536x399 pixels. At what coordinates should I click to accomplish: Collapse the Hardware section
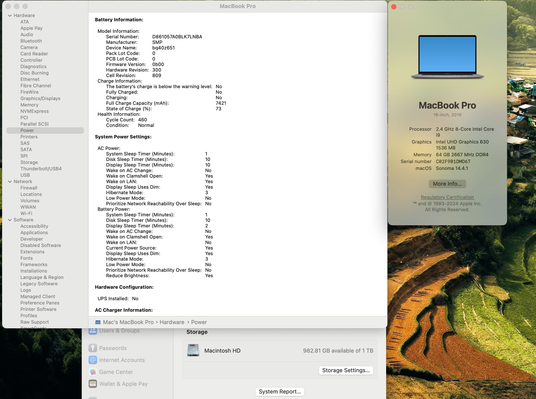pyautogui.click(x=10, y=15)
